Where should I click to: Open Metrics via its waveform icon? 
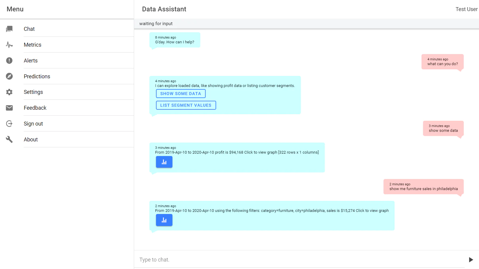pos(9,45)
